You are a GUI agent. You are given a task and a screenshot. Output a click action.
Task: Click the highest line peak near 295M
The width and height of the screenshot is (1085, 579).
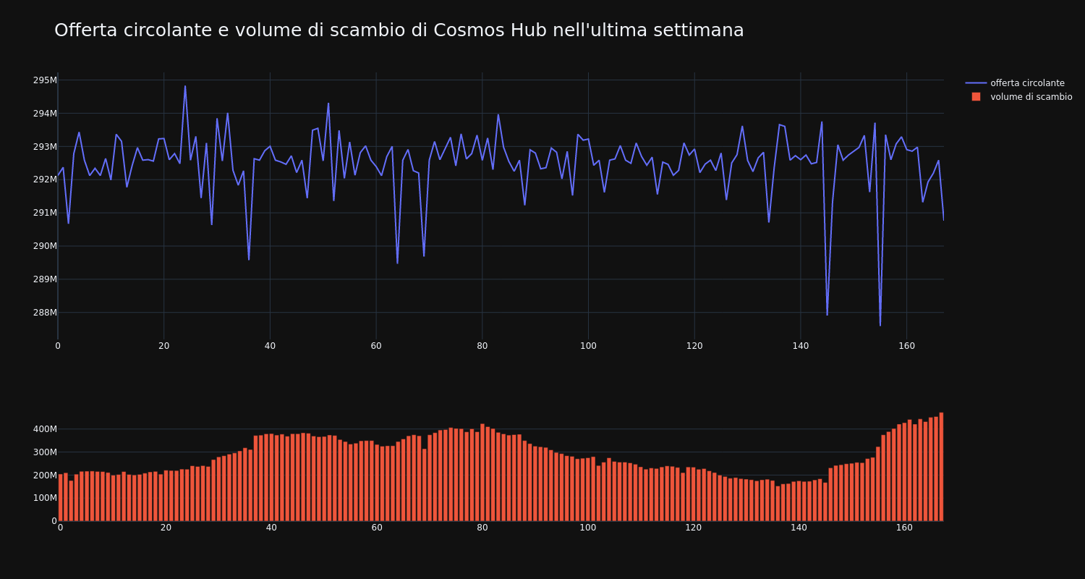[x=184, y=86]
